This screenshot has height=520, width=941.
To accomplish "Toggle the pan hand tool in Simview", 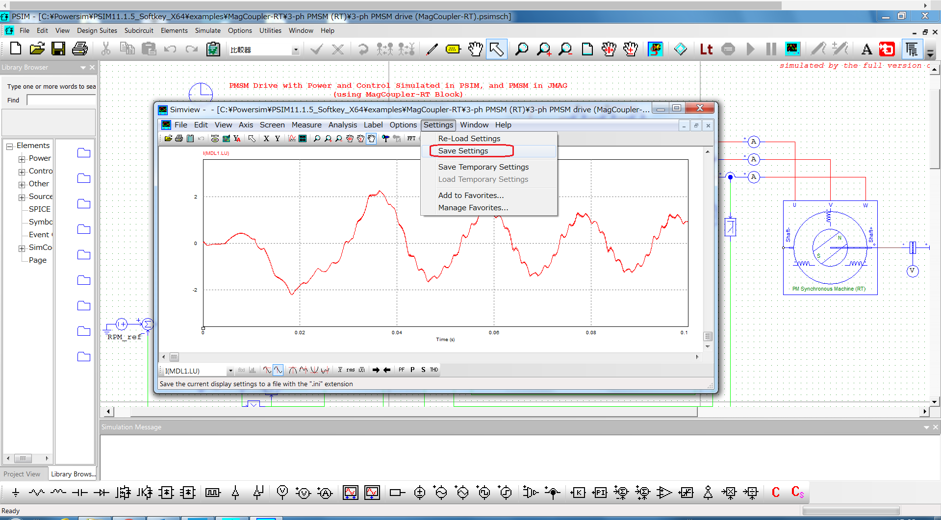I will [371, 139].
